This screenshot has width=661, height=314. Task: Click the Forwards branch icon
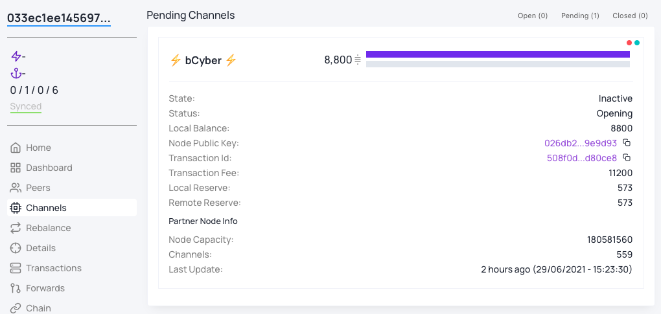pyautogui.click(x=16, y=288)
